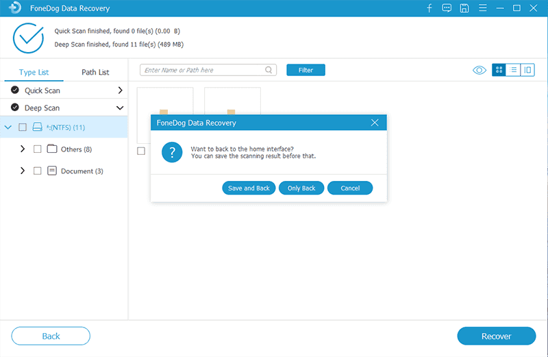Expand the Document (3) tree node

click(x=23, y=171)
